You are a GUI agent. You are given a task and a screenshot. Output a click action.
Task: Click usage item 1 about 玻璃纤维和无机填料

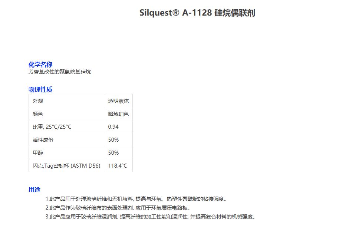[136, 199]
